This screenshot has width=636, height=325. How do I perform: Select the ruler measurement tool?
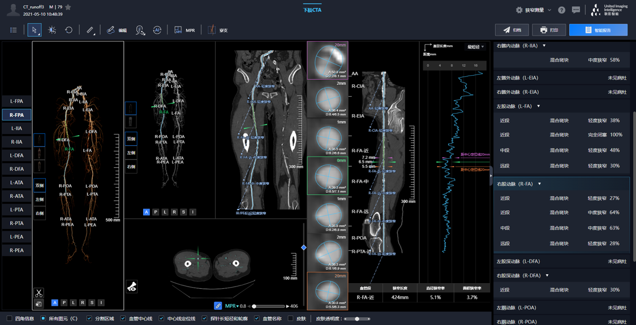pyautogui.click(x=90, y=30)
